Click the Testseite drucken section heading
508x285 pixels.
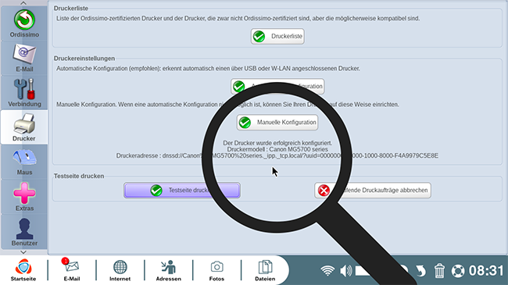tap(79, 176)
